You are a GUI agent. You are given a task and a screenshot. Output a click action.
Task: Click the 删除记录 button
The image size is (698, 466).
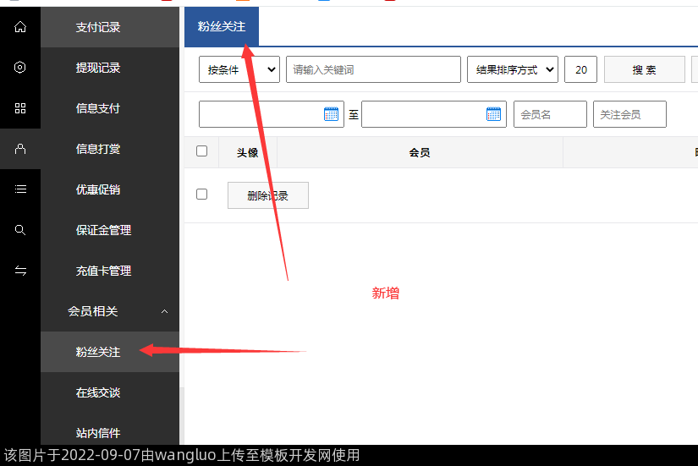267,195
